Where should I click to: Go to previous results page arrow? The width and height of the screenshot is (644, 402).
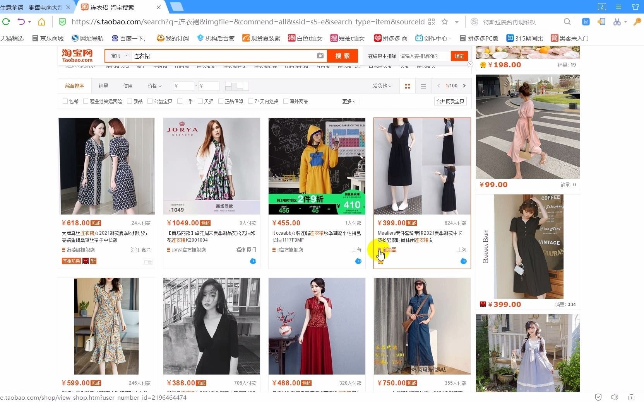(438, 85)
